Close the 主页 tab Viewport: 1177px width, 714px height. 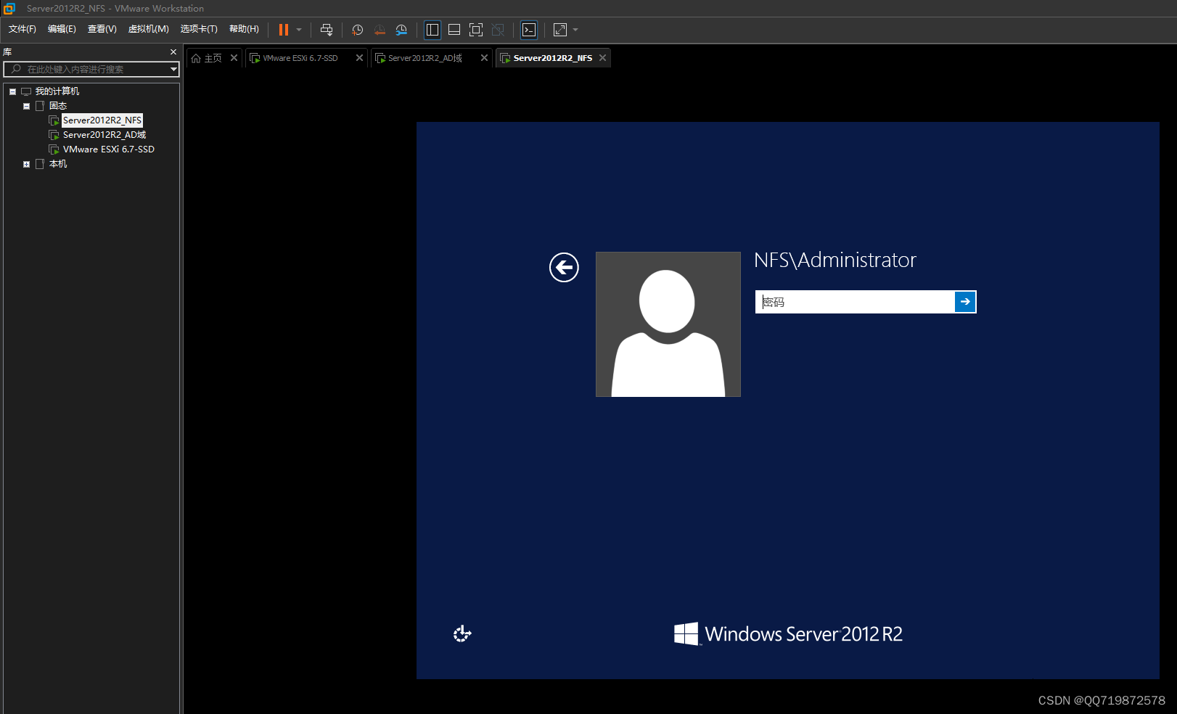click(234, 58)
